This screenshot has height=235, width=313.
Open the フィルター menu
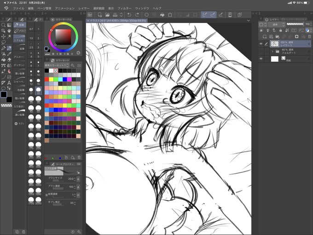click(x=124, y=8)
